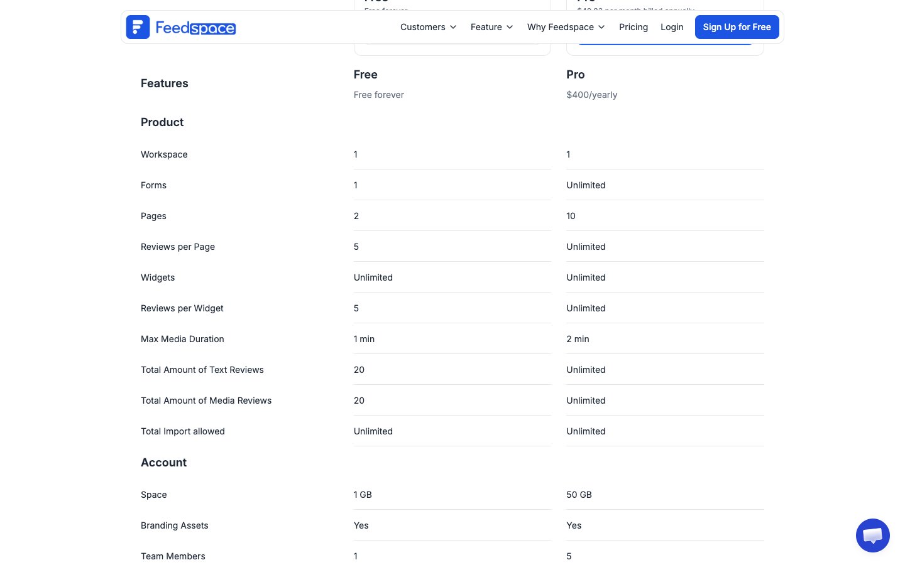Select the Pro plan column heading
The image size is (905, 565).
pos(575,75)
